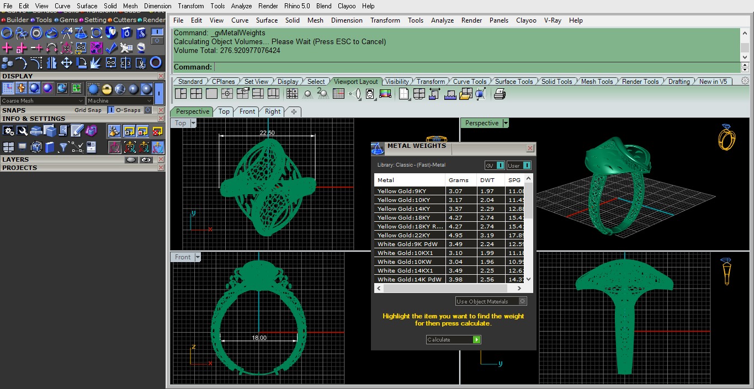Viewport: 754px width, 389px height.
Task: Open the Rhino 5.0 menu
Action: click(298, 6)
